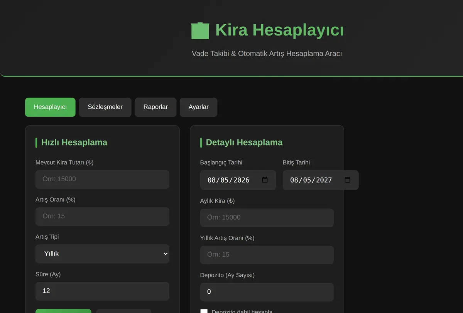This screenshot has width=463, height=313.
Task: Click the Başlangıç Tarihi label
Action: pyautogui.click(x=221, y=162)
